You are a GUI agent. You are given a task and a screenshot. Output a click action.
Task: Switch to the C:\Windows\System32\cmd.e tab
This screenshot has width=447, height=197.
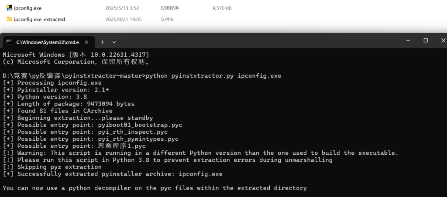pyautogui.click(x=47, y=42)
